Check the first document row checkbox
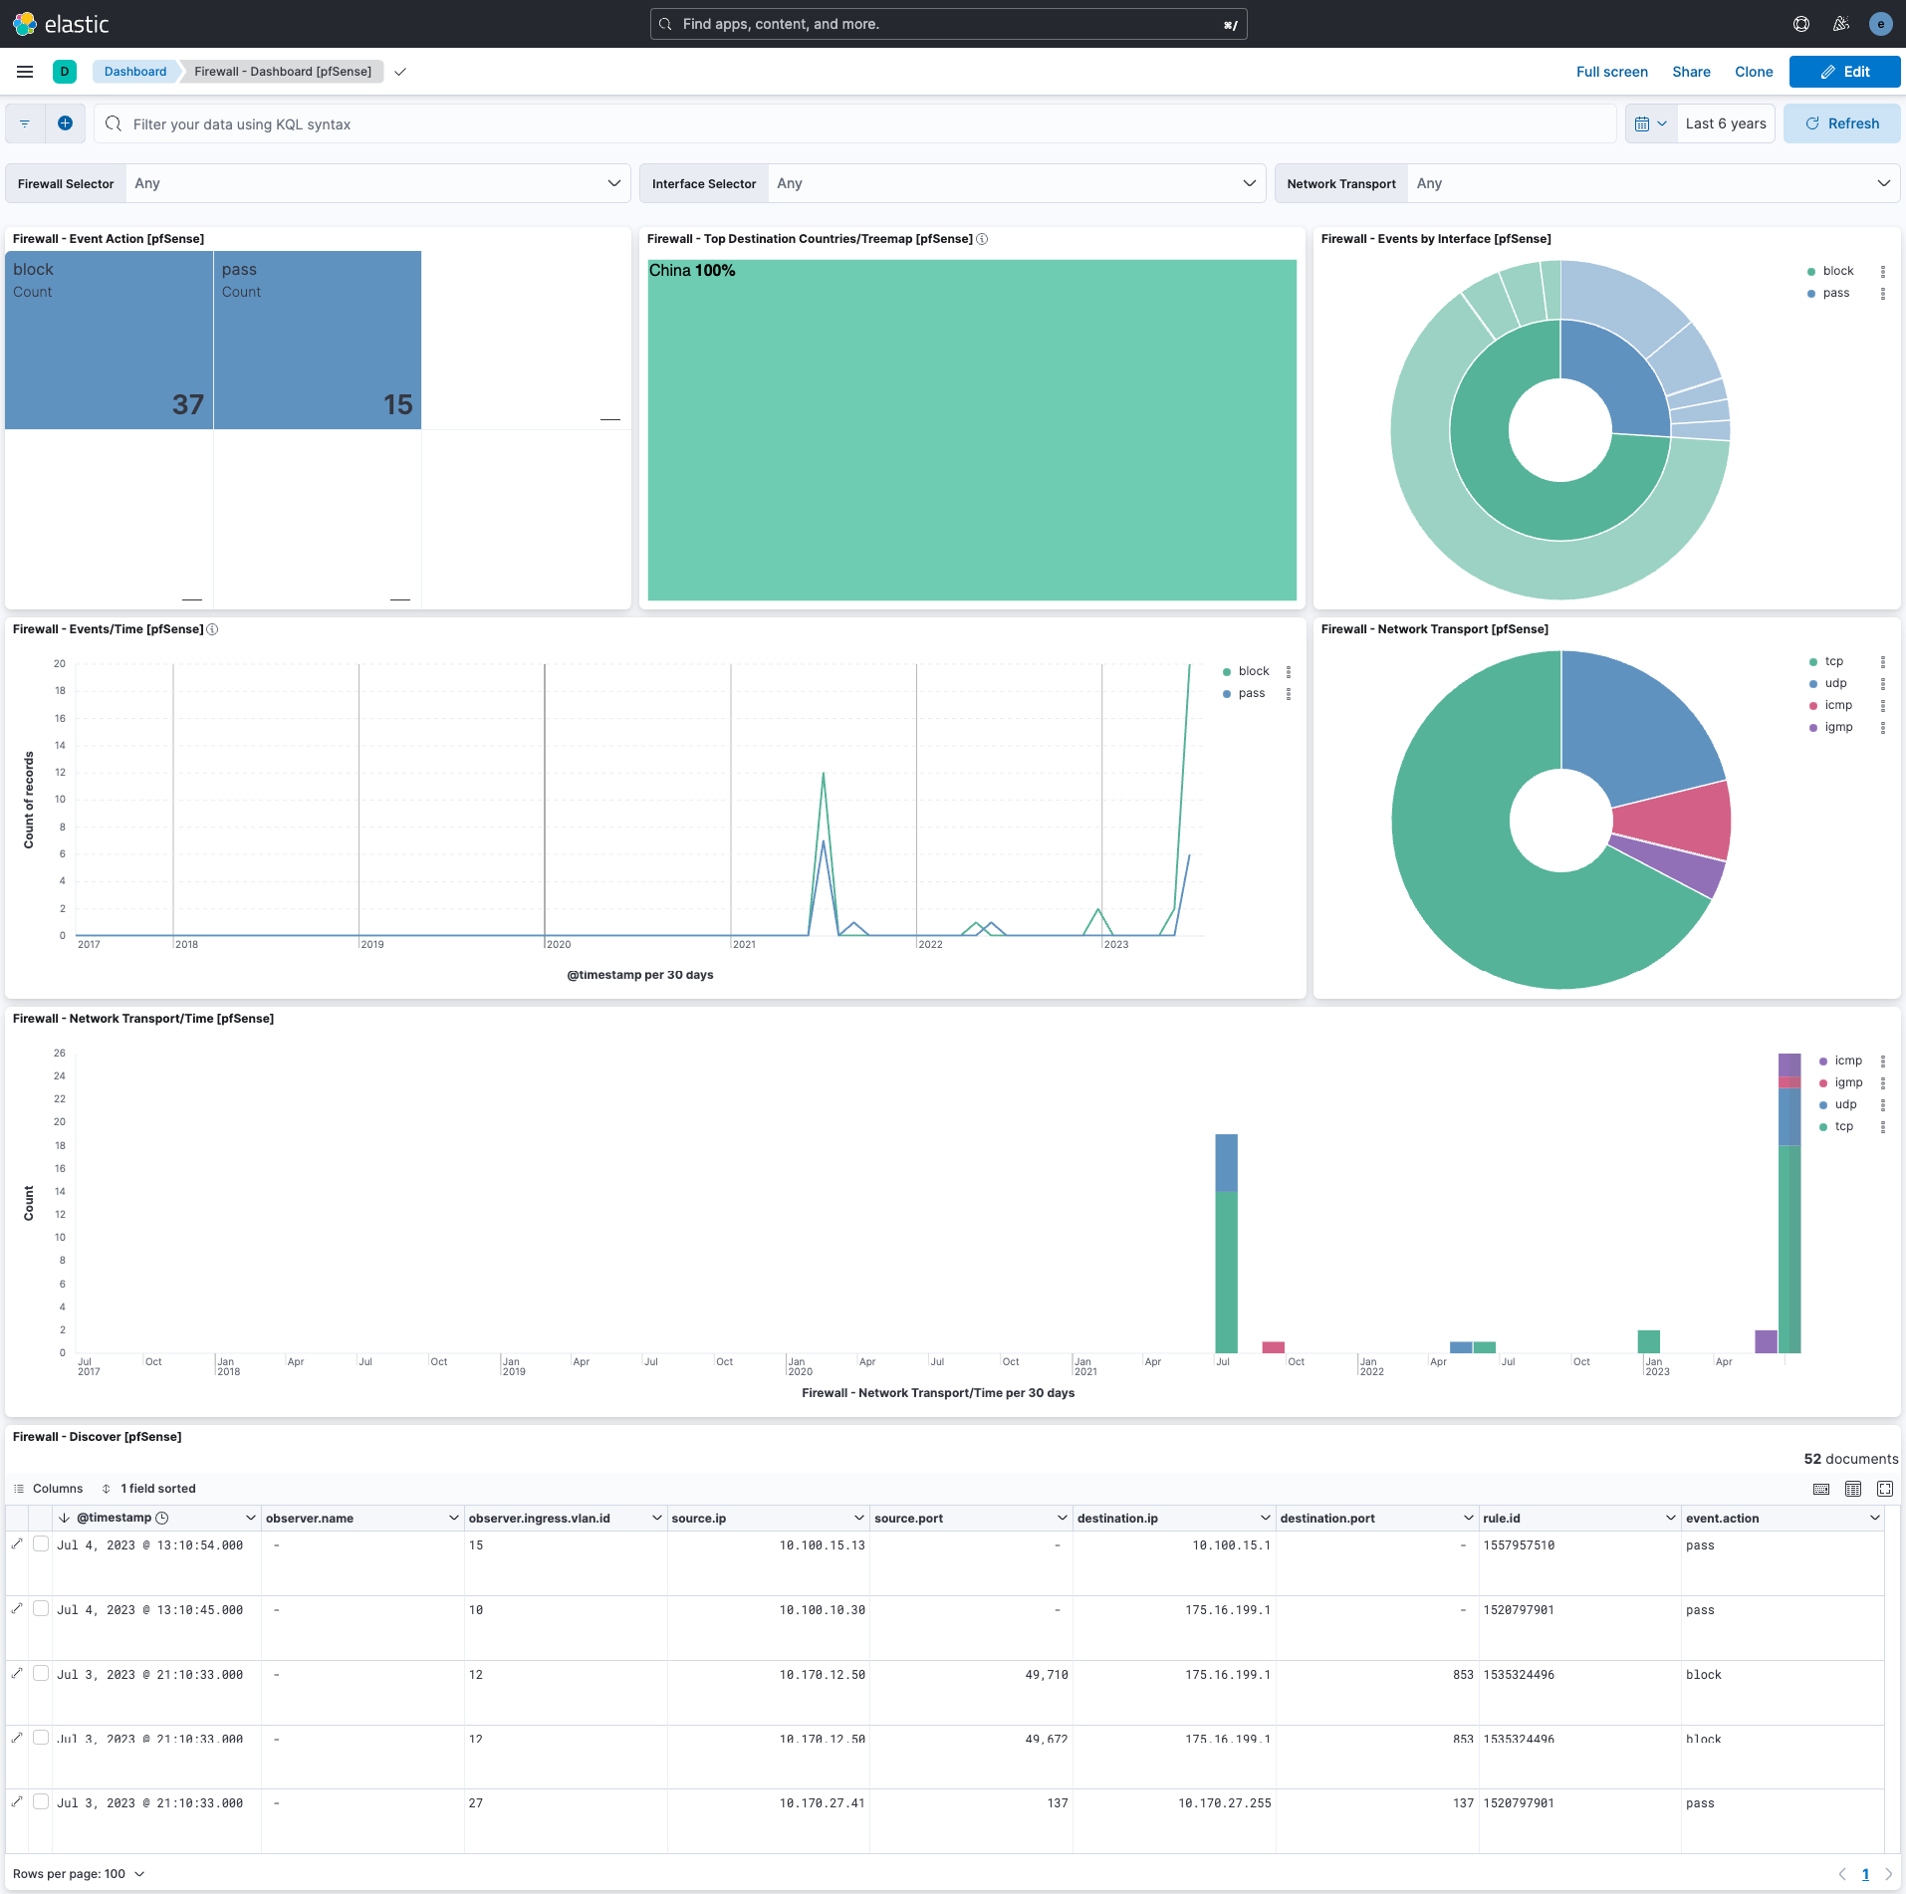The height and width of the screenshot is (1894, 1906). [41, 1543]
